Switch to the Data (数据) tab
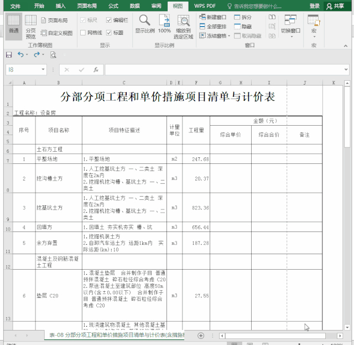The height and width of the screenshot is (345, 354). tap(135, 6)
